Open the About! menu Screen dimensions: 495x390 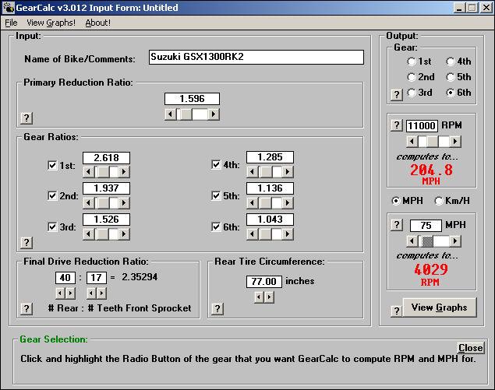click(98, 23)
